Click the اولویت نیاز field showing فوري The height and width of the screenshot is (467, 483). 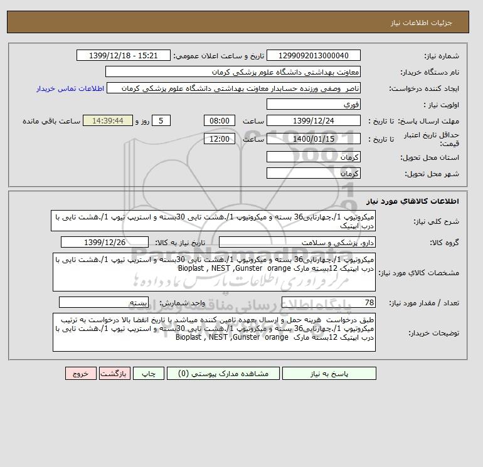313,104
